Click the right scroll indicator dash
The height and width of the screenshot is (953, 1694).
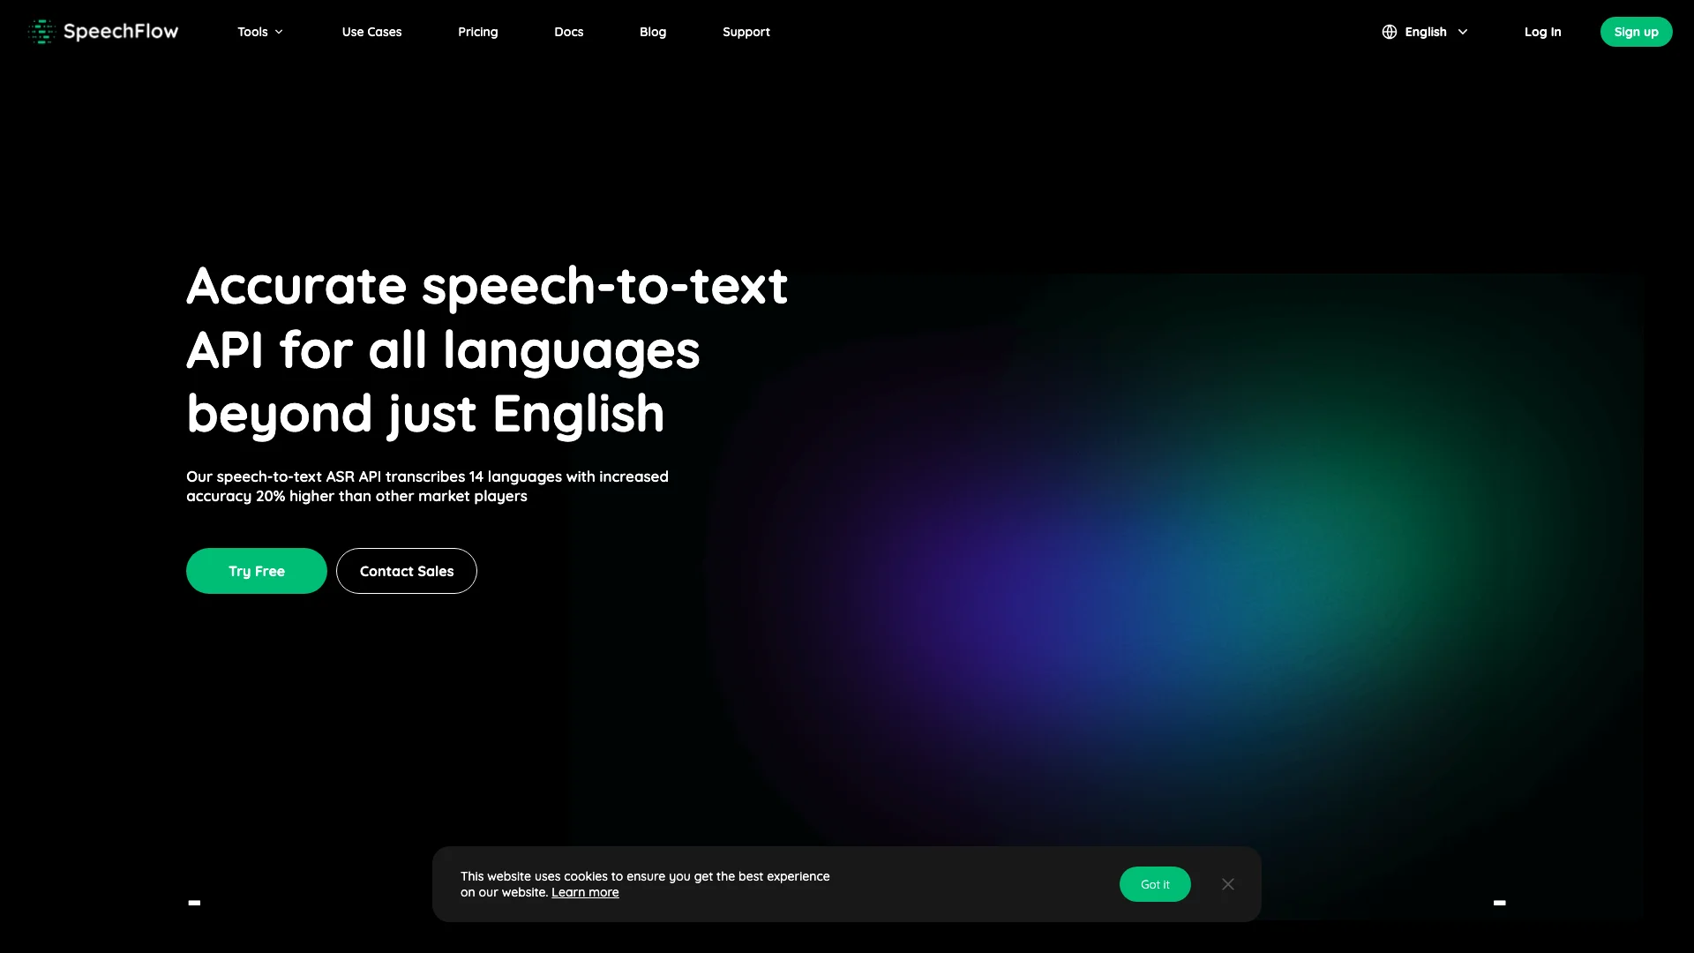(x=1500, y=901)
